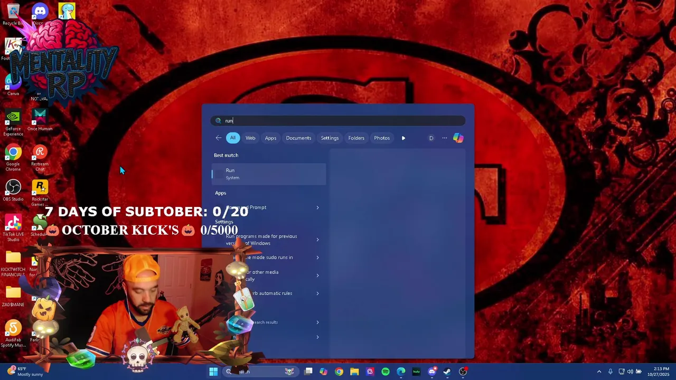This screenshot has width=676, height=380.
Task: Show hidden system tray icons
Action: 599,372
